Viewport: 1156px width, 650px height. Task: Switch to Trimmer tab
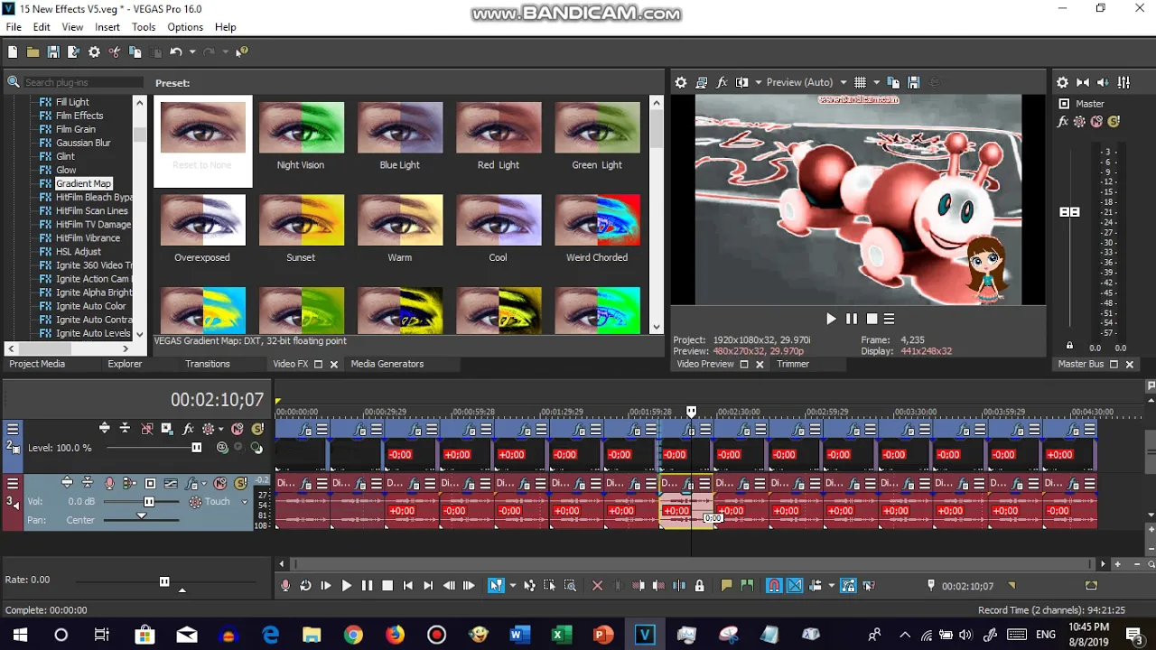(x=793, y=364)
